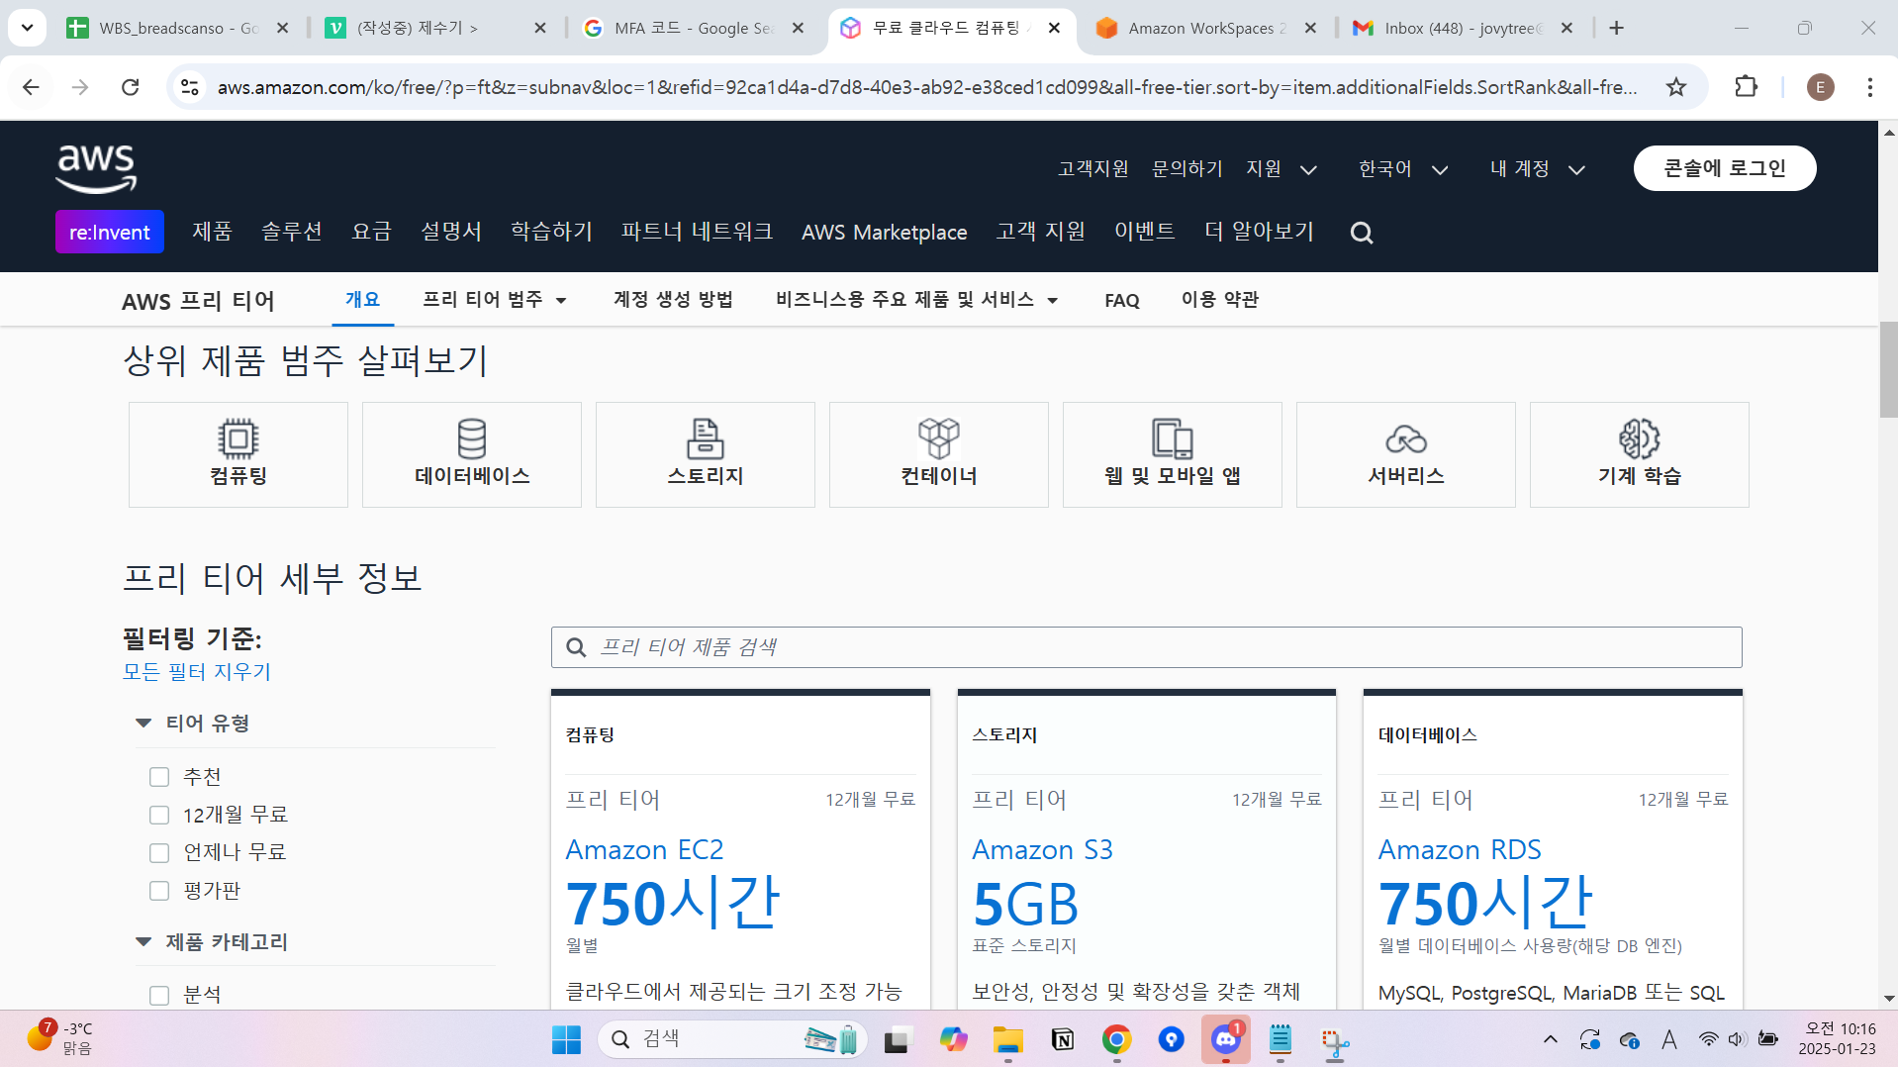Expand the 프리 티어 범주 dropdown
Image resolution: width=1898 pixels, height=1067 pixels.
(x=494, y=300)
